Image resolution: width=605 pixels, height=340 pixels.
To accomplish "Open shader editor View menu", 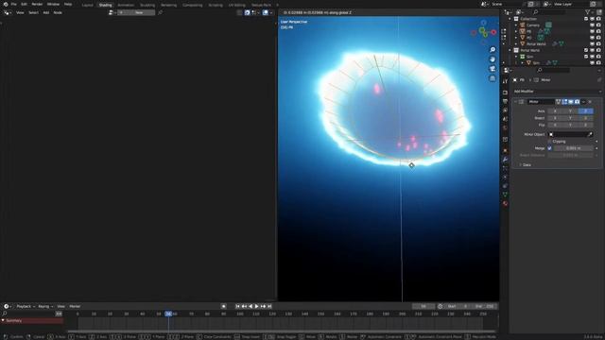I will (20, 12).
